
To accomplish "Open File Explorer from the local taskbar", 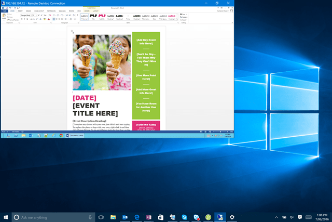I will [113, 217].
